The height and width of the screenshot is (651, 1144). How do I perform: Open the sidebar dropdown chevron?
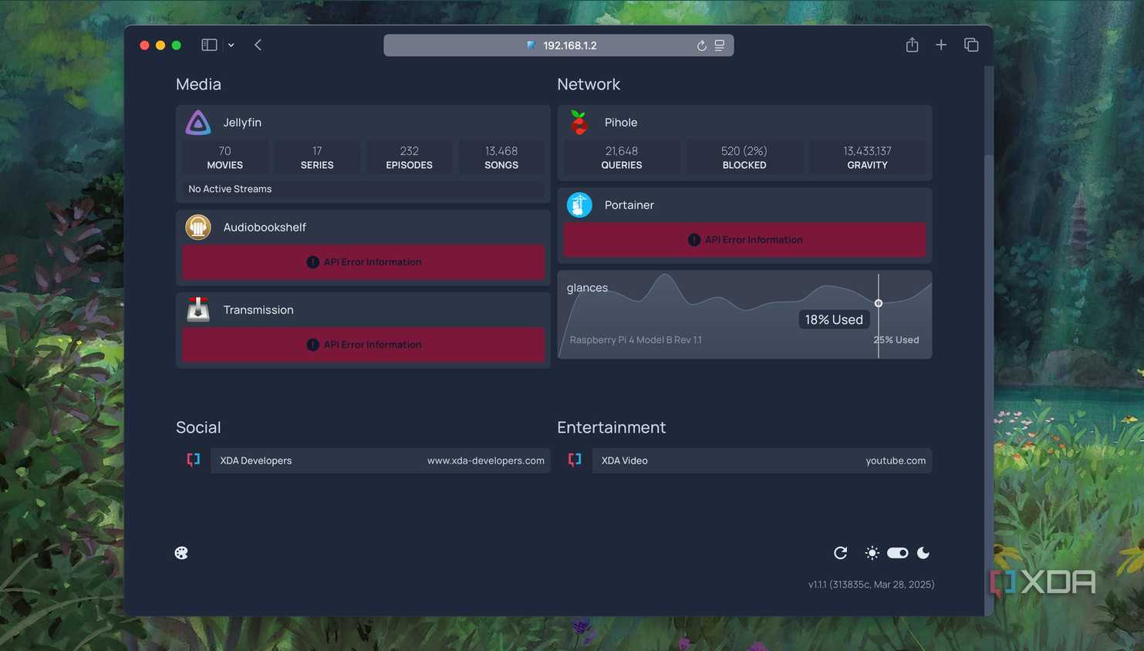point(231,45)
